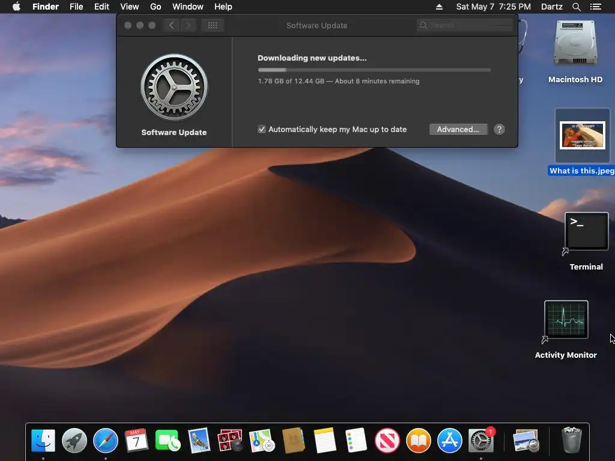Click the update download progress bar

(x=374, y=70)
